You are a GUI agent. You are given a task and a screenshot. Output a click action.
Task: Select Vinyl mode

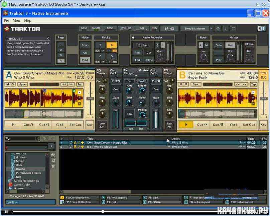85,60
